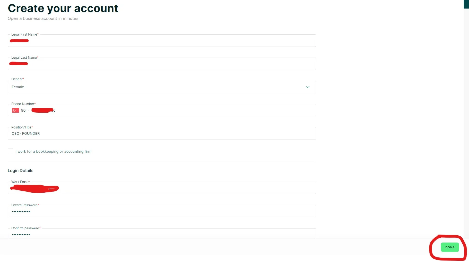Click the Turkey flag icon
The width and height of the screenshot is (469, 261).
15,110
